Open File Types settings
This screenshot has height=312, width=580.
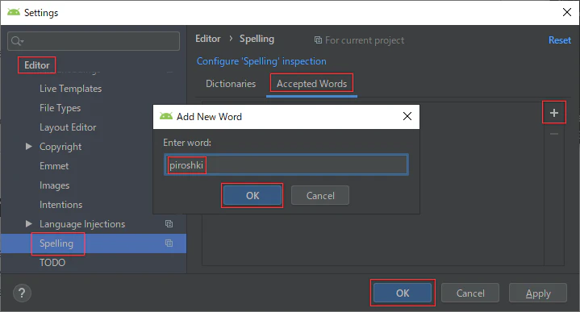coord(60,108)
